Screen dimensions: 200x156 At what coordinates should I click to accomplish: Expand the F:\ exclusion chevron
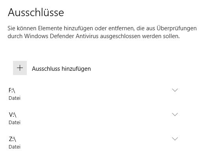pyautogui.click(x=175, y=90)
